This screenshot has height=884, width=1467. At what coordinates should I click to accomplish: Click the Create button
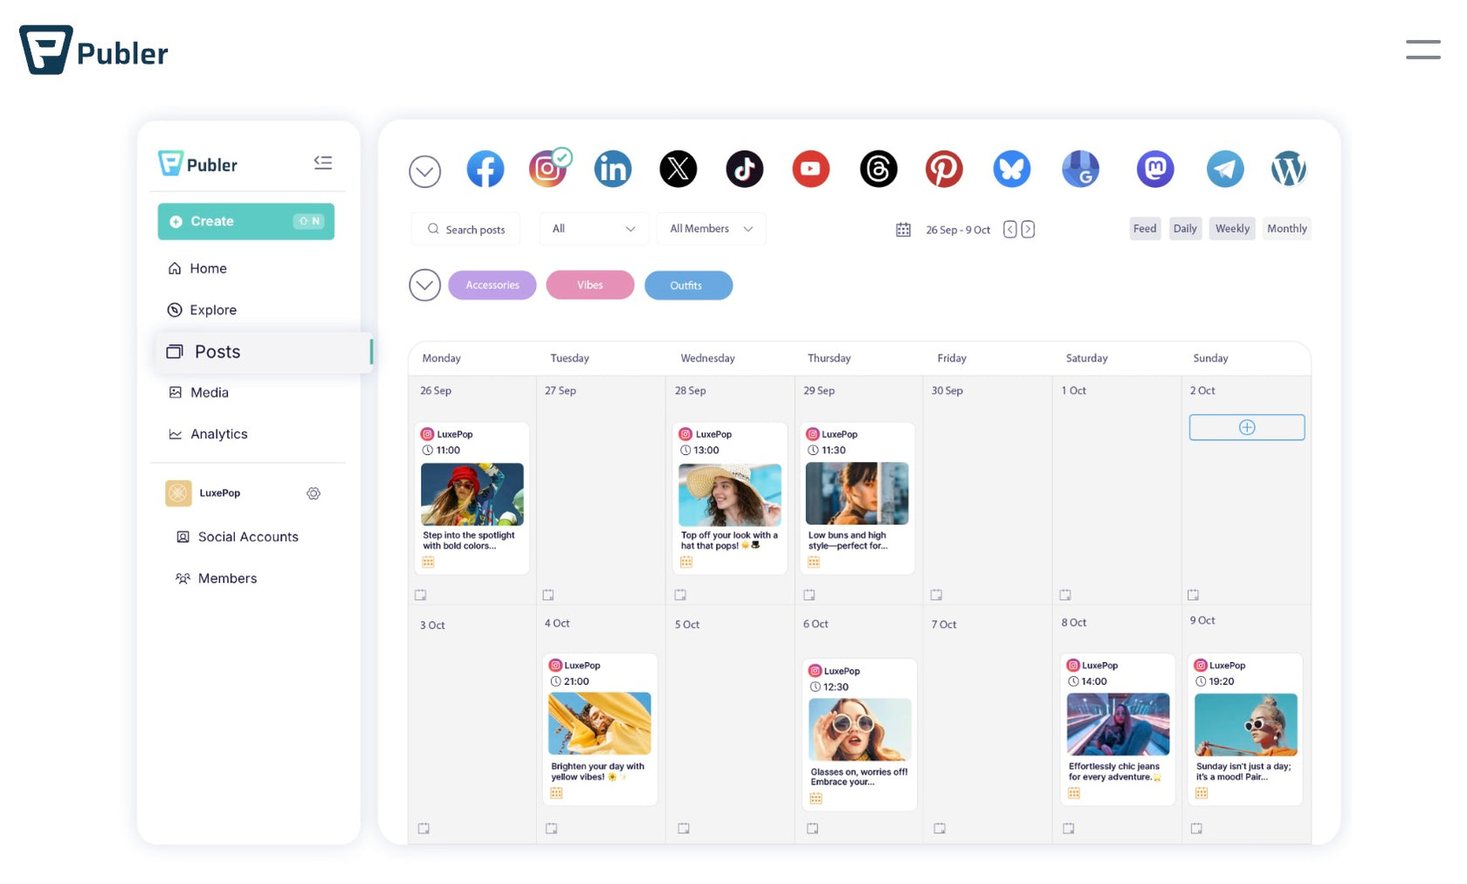(x=246, y=221)
